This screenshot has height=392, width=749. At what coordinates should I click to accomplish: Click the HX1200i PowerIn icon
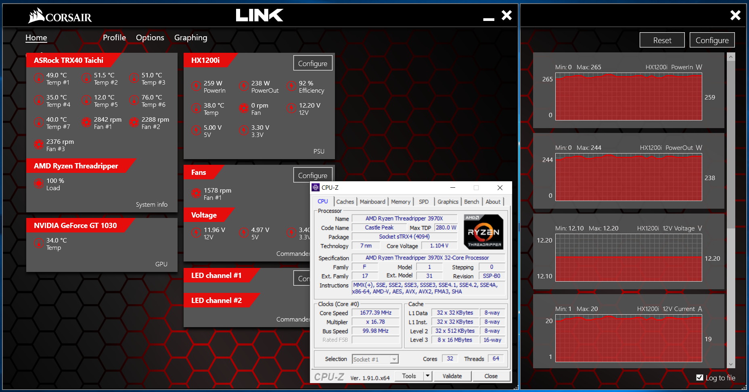tap(196, 86)
